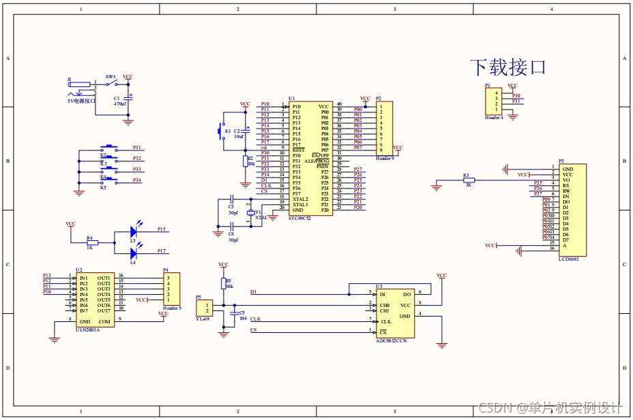633x420 pixels.
Task: Select the Header 4 download connector P1
Action: point(493,101)
